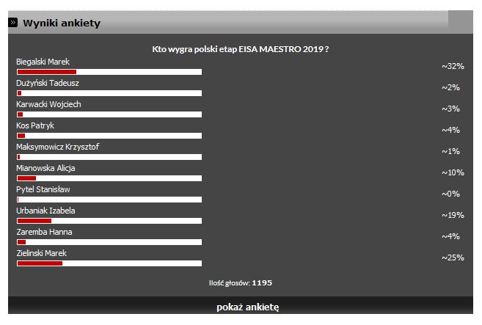The image size is (482, 325).
Task: Click the poll question about EISA MAESTRO 2019
Action: point(240,48)
